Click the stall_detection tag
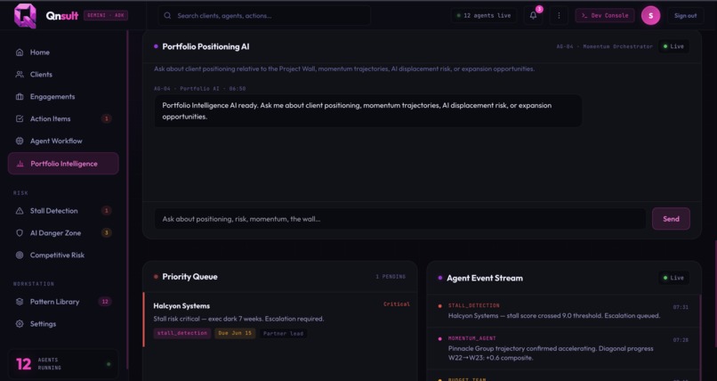Image resolution: width=717 pixels, height=381 pixels. point(182,334)
